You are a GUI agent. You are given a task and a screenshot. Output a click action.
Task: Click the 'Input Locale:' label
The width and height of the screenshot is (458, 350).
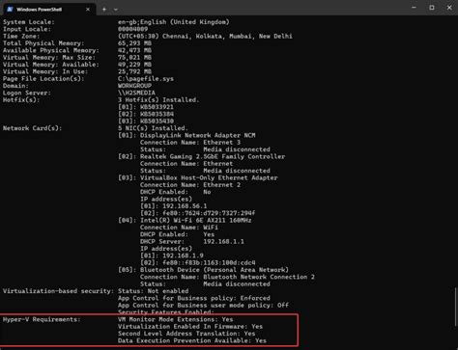point(27,29)
